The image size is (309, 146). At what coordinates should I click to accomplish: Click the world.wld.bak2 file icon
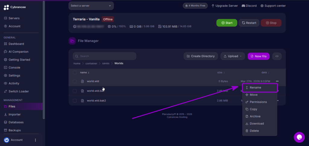coord(83,101)
